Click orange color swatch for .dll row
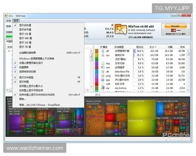Image resolution: width=196 pixels, height=156 pixels. (x=97, y=51)
